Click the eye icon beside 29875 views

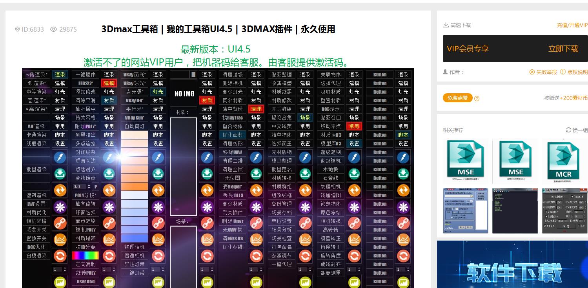pyautogui.click(x=54, y=29)
